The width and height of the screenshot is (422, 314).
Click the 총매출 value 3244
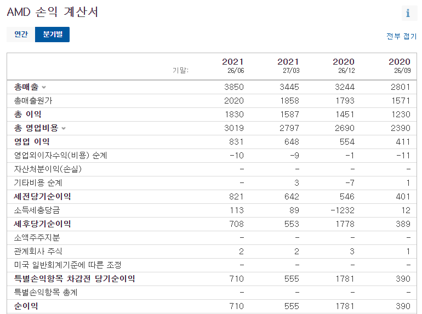pos(345,87)
